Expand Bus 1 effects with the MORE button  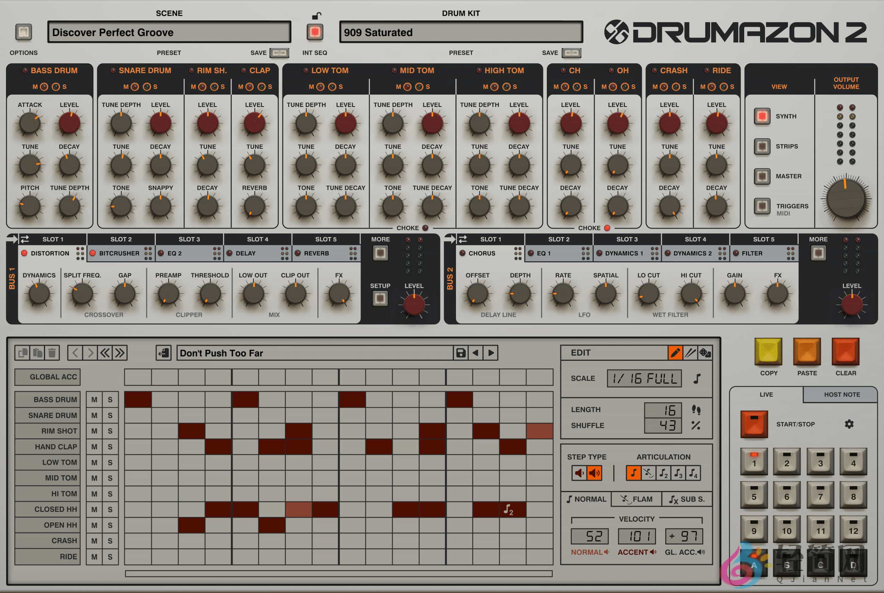pyautogui.click(x=380, y=254)
